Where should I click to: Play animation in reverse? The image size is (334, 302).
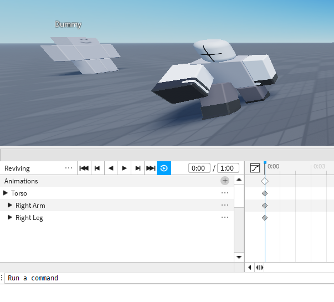pos(111,168)
